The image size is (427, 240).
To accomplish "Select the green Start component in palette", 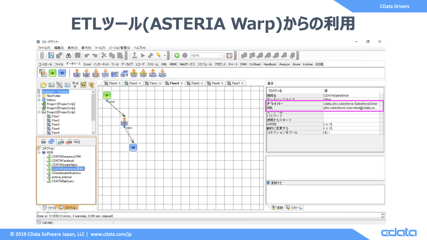I will click(52, 73).
